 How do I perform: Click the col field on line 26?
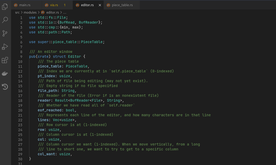[x=41, y=139]
